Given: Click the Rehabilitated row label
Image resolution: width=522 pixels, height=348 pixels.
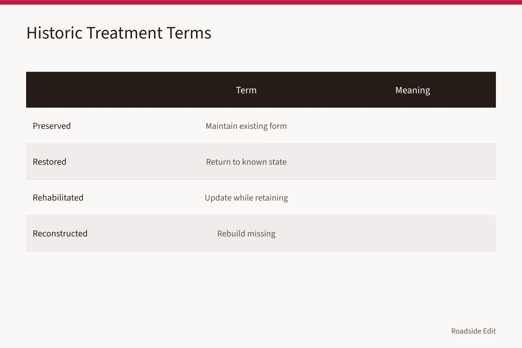Looking at the screenshot, I should click(58, 198).
